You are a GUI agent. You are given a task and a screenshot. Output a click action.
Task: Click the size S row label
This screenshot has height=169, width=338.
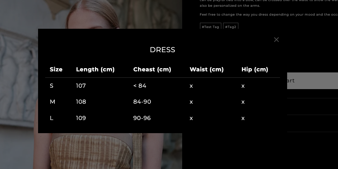pos(52,86)
